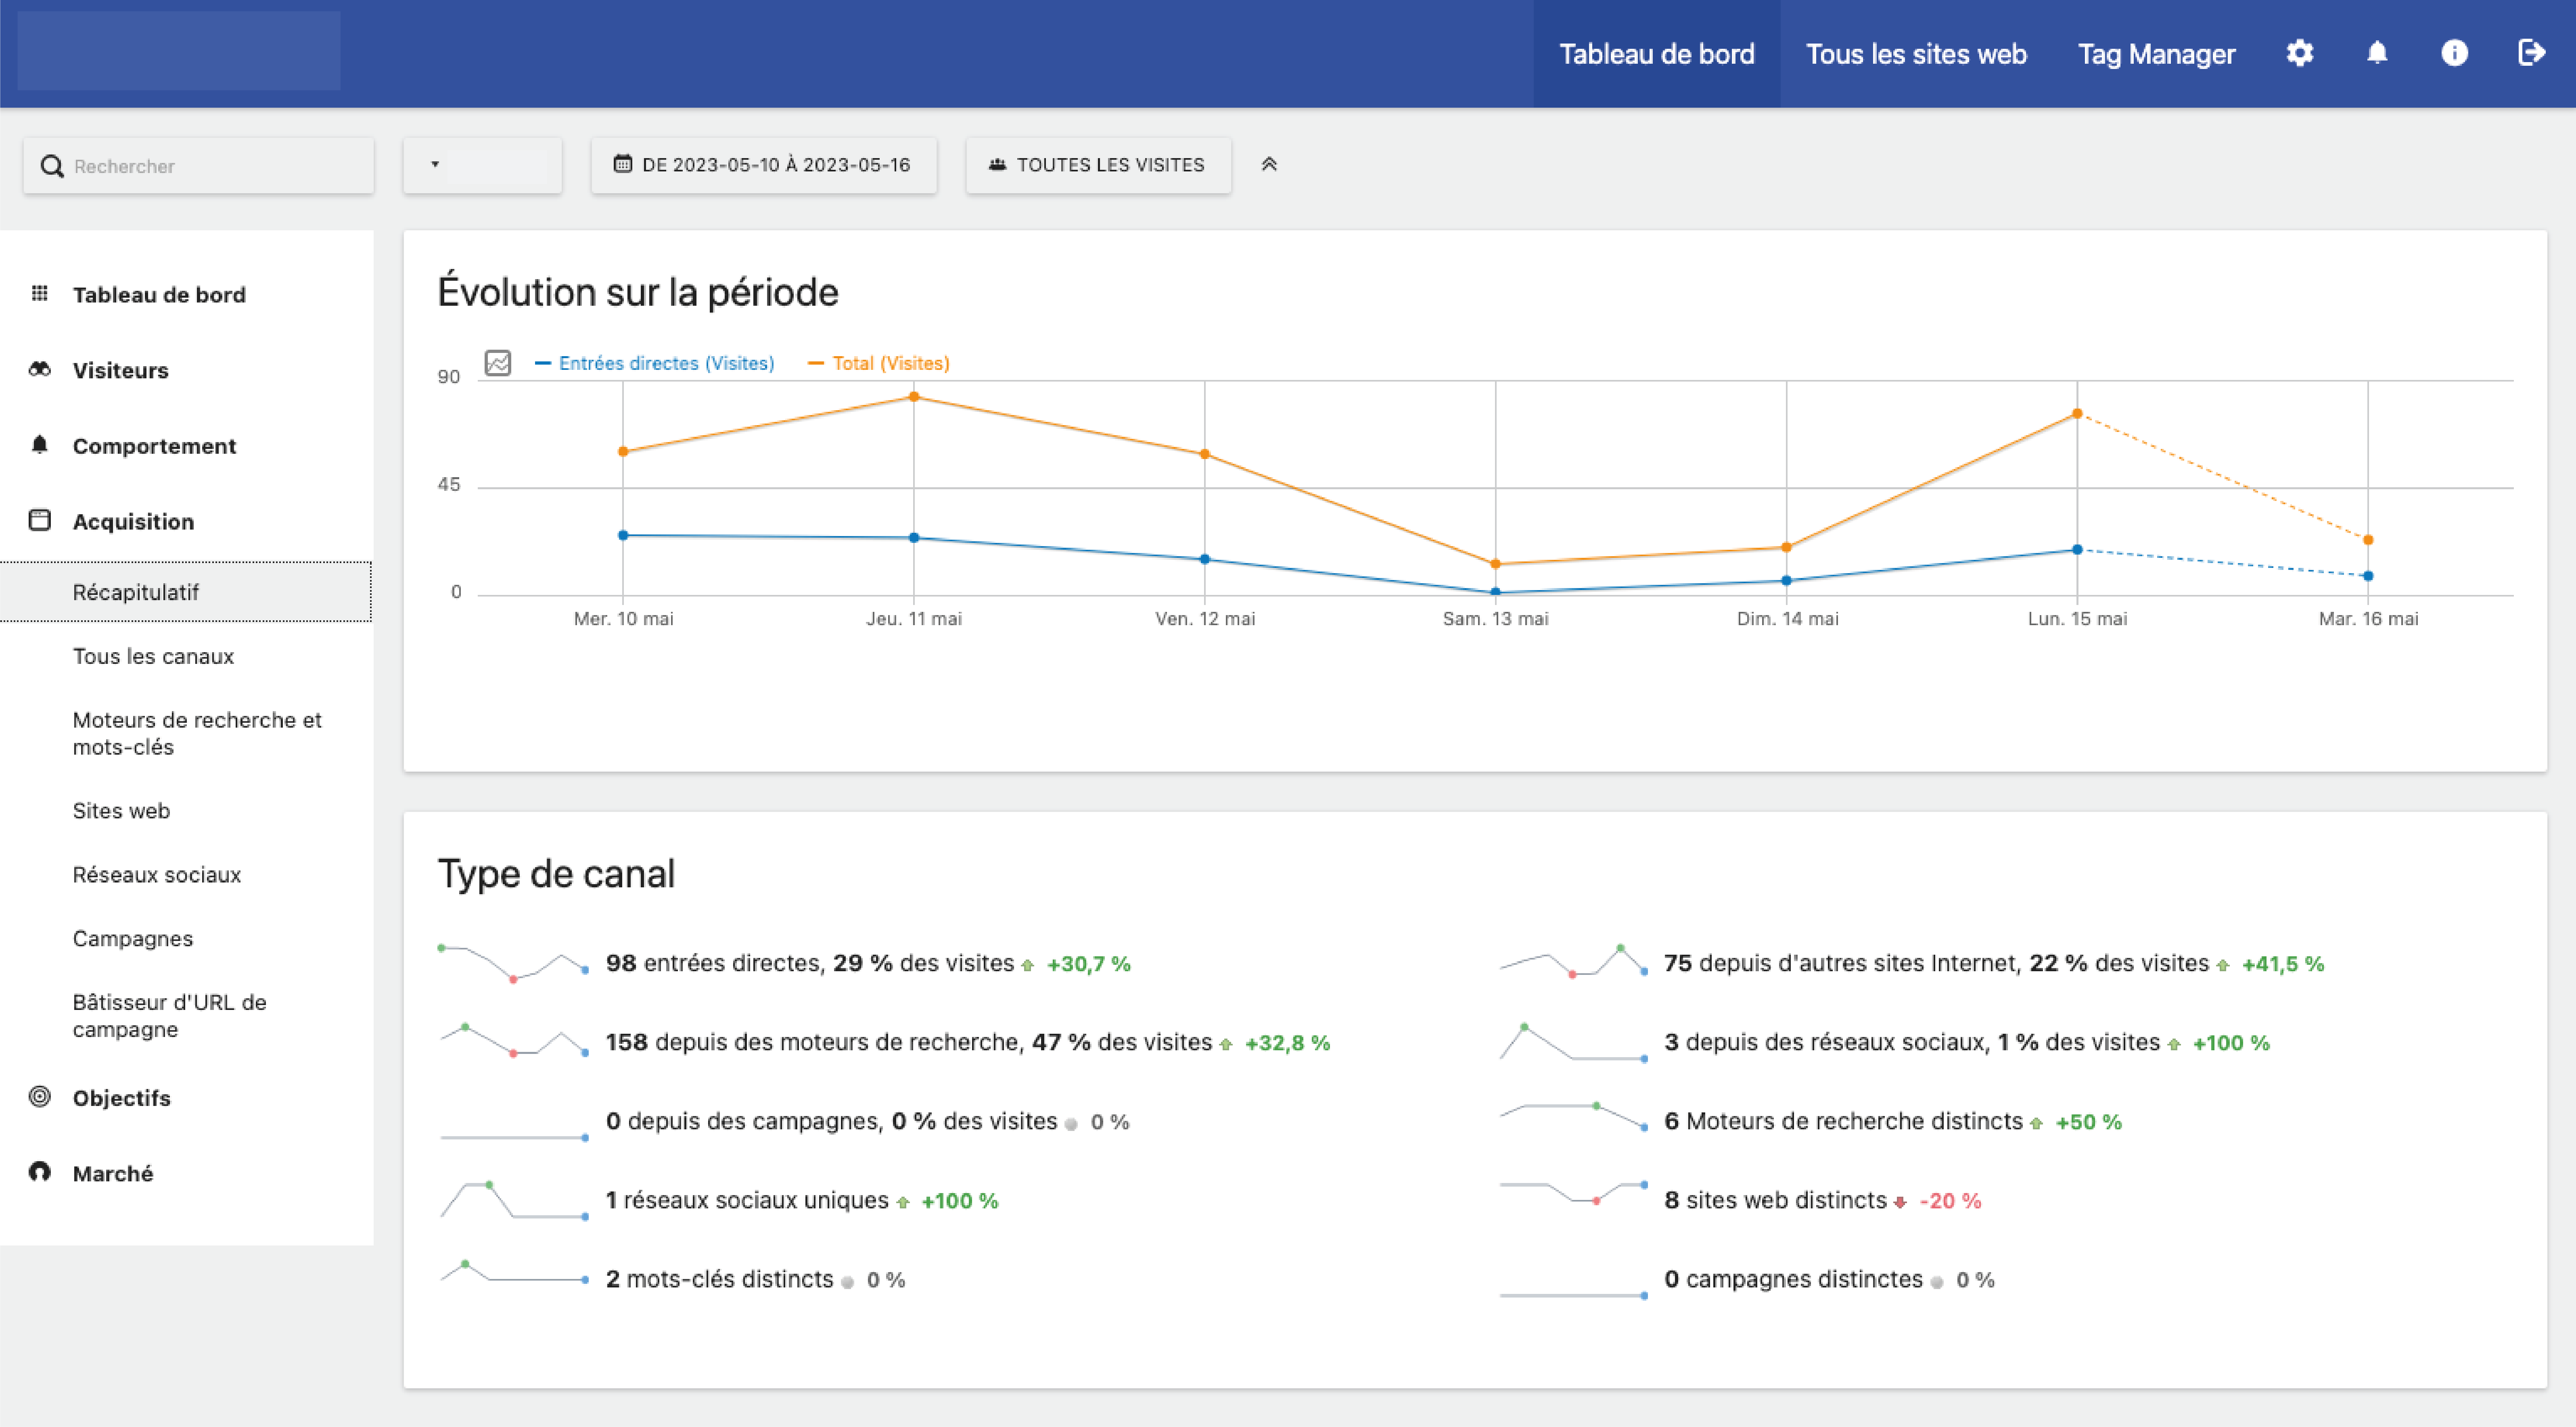Viewport: 2576px width, 1427px height.
Task: Open the date range 2023-05-10 à 2023-05-16
Action: (x=763, y=165)
